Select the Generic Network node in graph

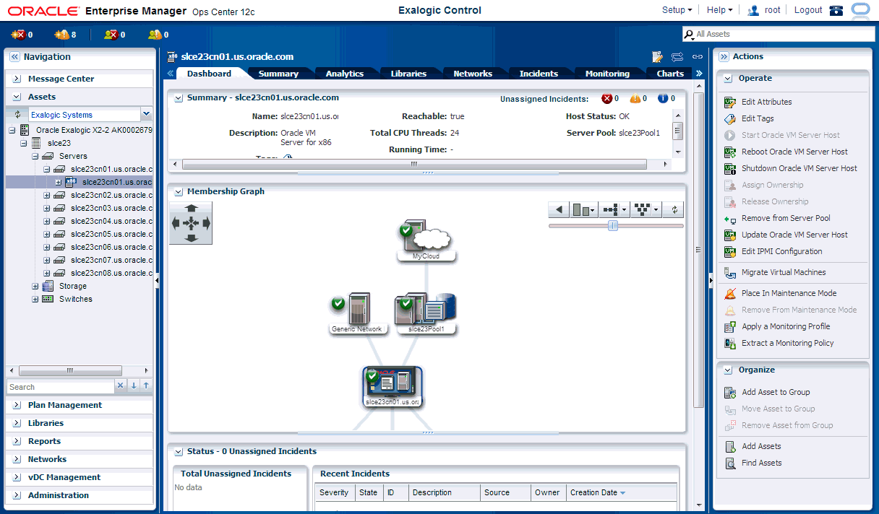(359, 313)
